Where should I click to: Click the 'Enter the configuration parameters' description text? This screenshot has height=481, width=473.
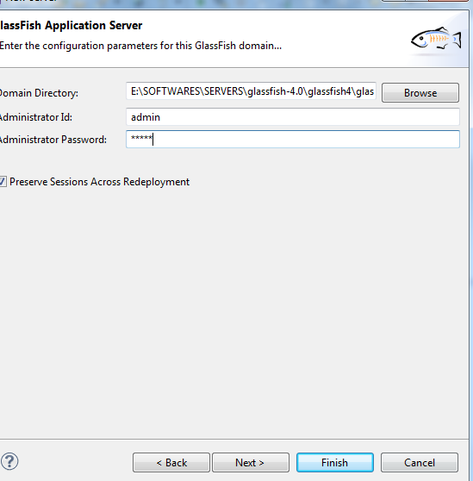pos(140,46)
